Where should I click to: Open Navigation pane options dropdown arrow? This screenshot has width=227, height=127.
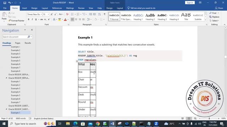25,30
